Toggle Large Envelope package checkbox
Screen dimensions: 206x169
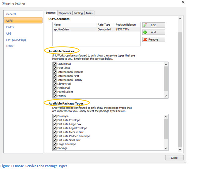click(55, 144)
